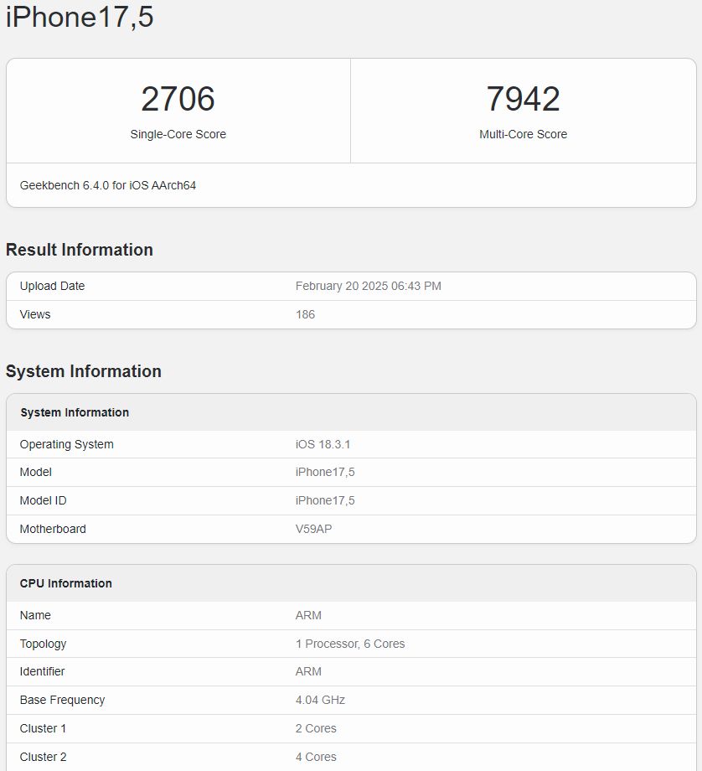Select the 4 Cores value
The height and width of the screenshot is (771, 702).
(316, 758)
